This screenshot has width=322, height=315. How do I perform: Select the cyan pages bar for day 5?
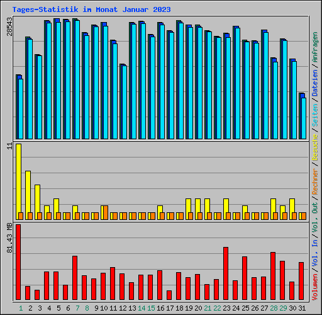58,81
